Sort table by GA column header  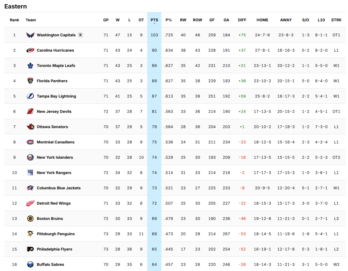(x=226, y=20)
